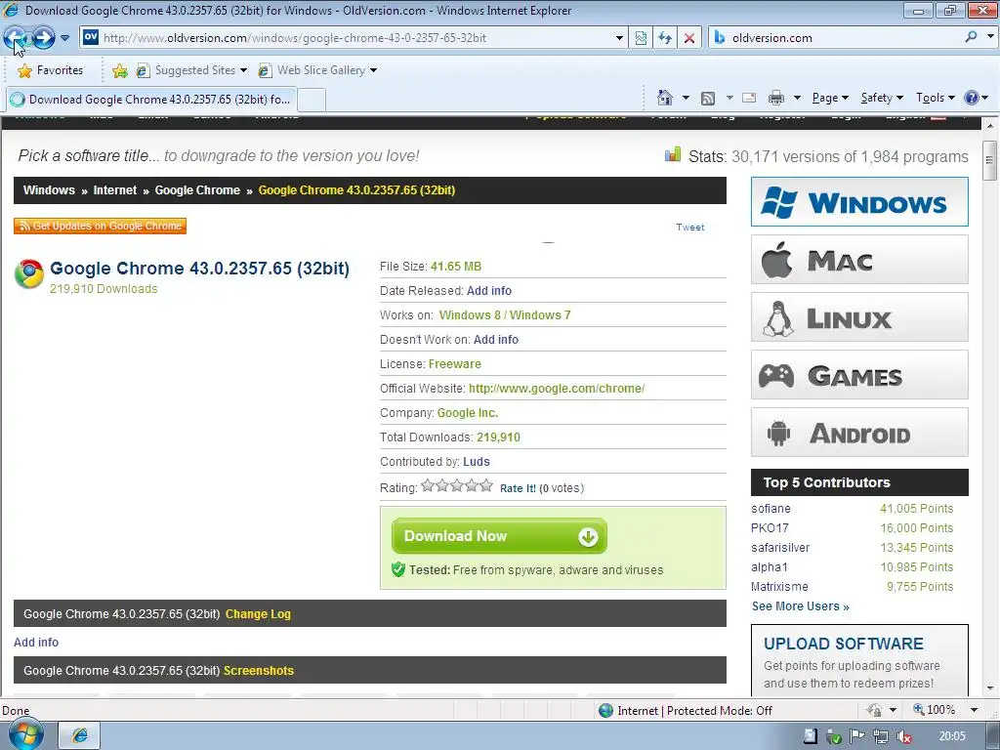Click the muted speaker tray icon

[903, 736]
